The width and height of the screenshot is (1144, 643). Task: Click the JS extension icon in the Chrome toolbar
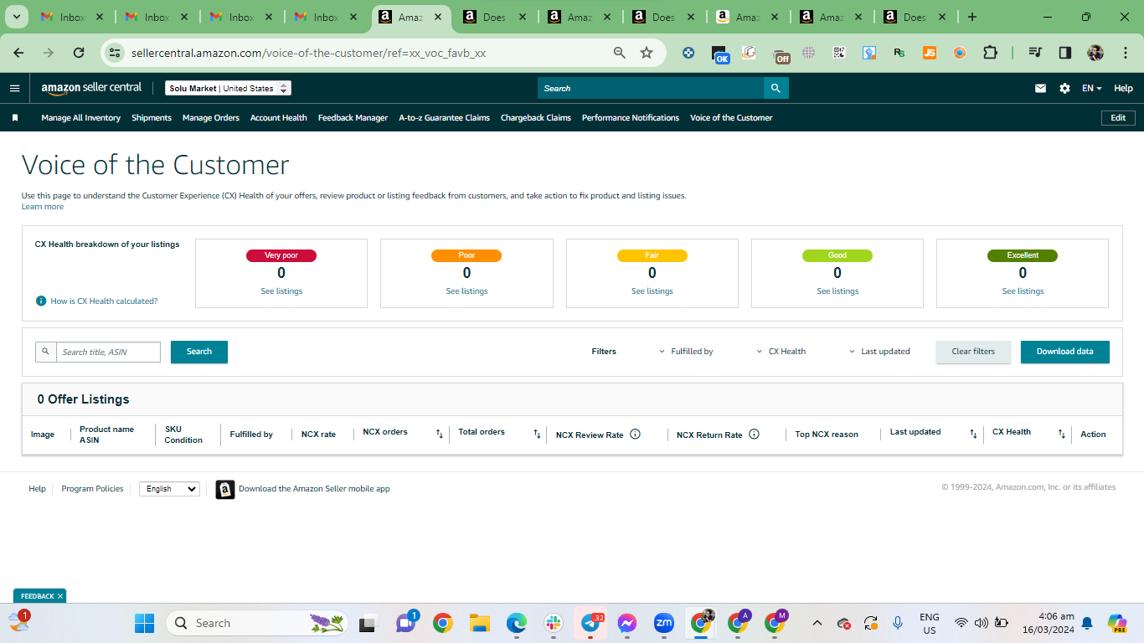tap(930, 53)
